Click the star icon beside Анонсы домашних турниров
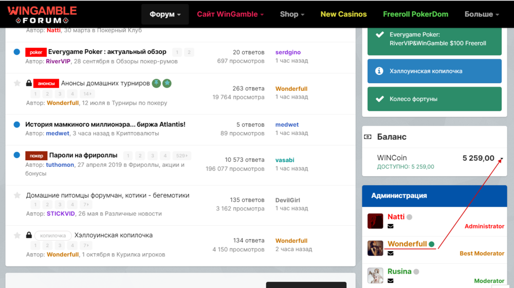 point(17,83)
